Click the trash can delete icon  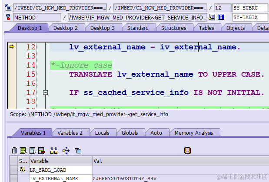(x=14, y=150)
